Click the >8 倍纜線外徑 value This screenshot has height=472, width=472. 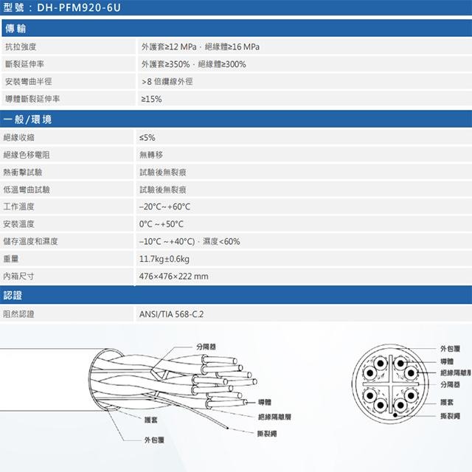click(x=167, y=81)
